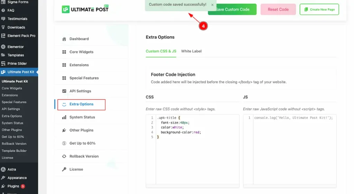
Task: Click the Special Features grid icon
Action: pyautogui.click(x=64, y=78)
